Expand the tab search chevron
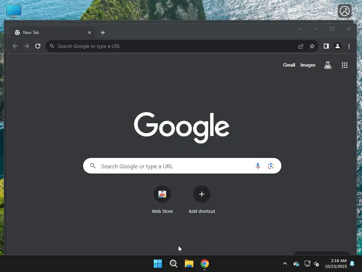Screen dimensions: 362x272 click(x=300, y=29)
